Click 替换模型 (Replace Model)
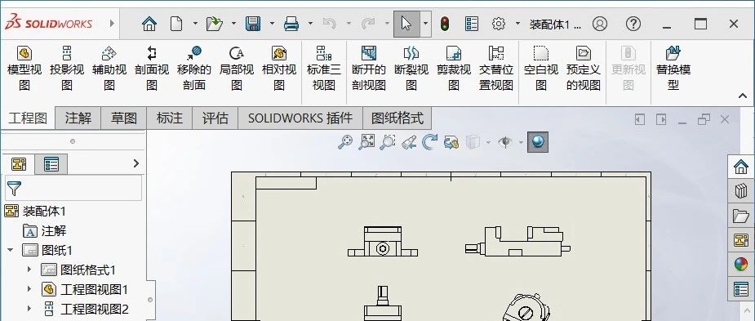Image resolution: width=755 pixels, height=321 pixels. click(673, 69)
